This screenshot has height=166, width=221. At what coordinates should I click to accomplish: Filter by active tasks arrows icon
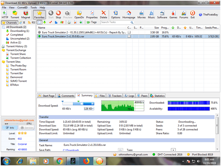62,22
